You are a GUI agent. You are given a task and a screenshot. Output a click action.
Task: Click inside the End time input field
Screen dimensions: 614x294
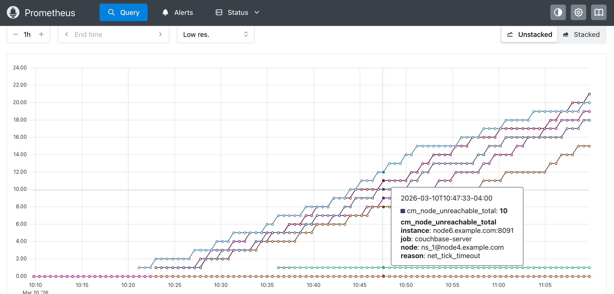pos(113,34)
